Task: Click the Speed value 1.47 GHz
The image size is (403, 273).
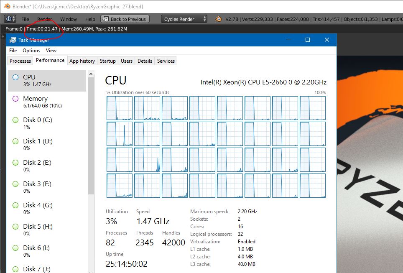Action: click(x=153, y=221)
